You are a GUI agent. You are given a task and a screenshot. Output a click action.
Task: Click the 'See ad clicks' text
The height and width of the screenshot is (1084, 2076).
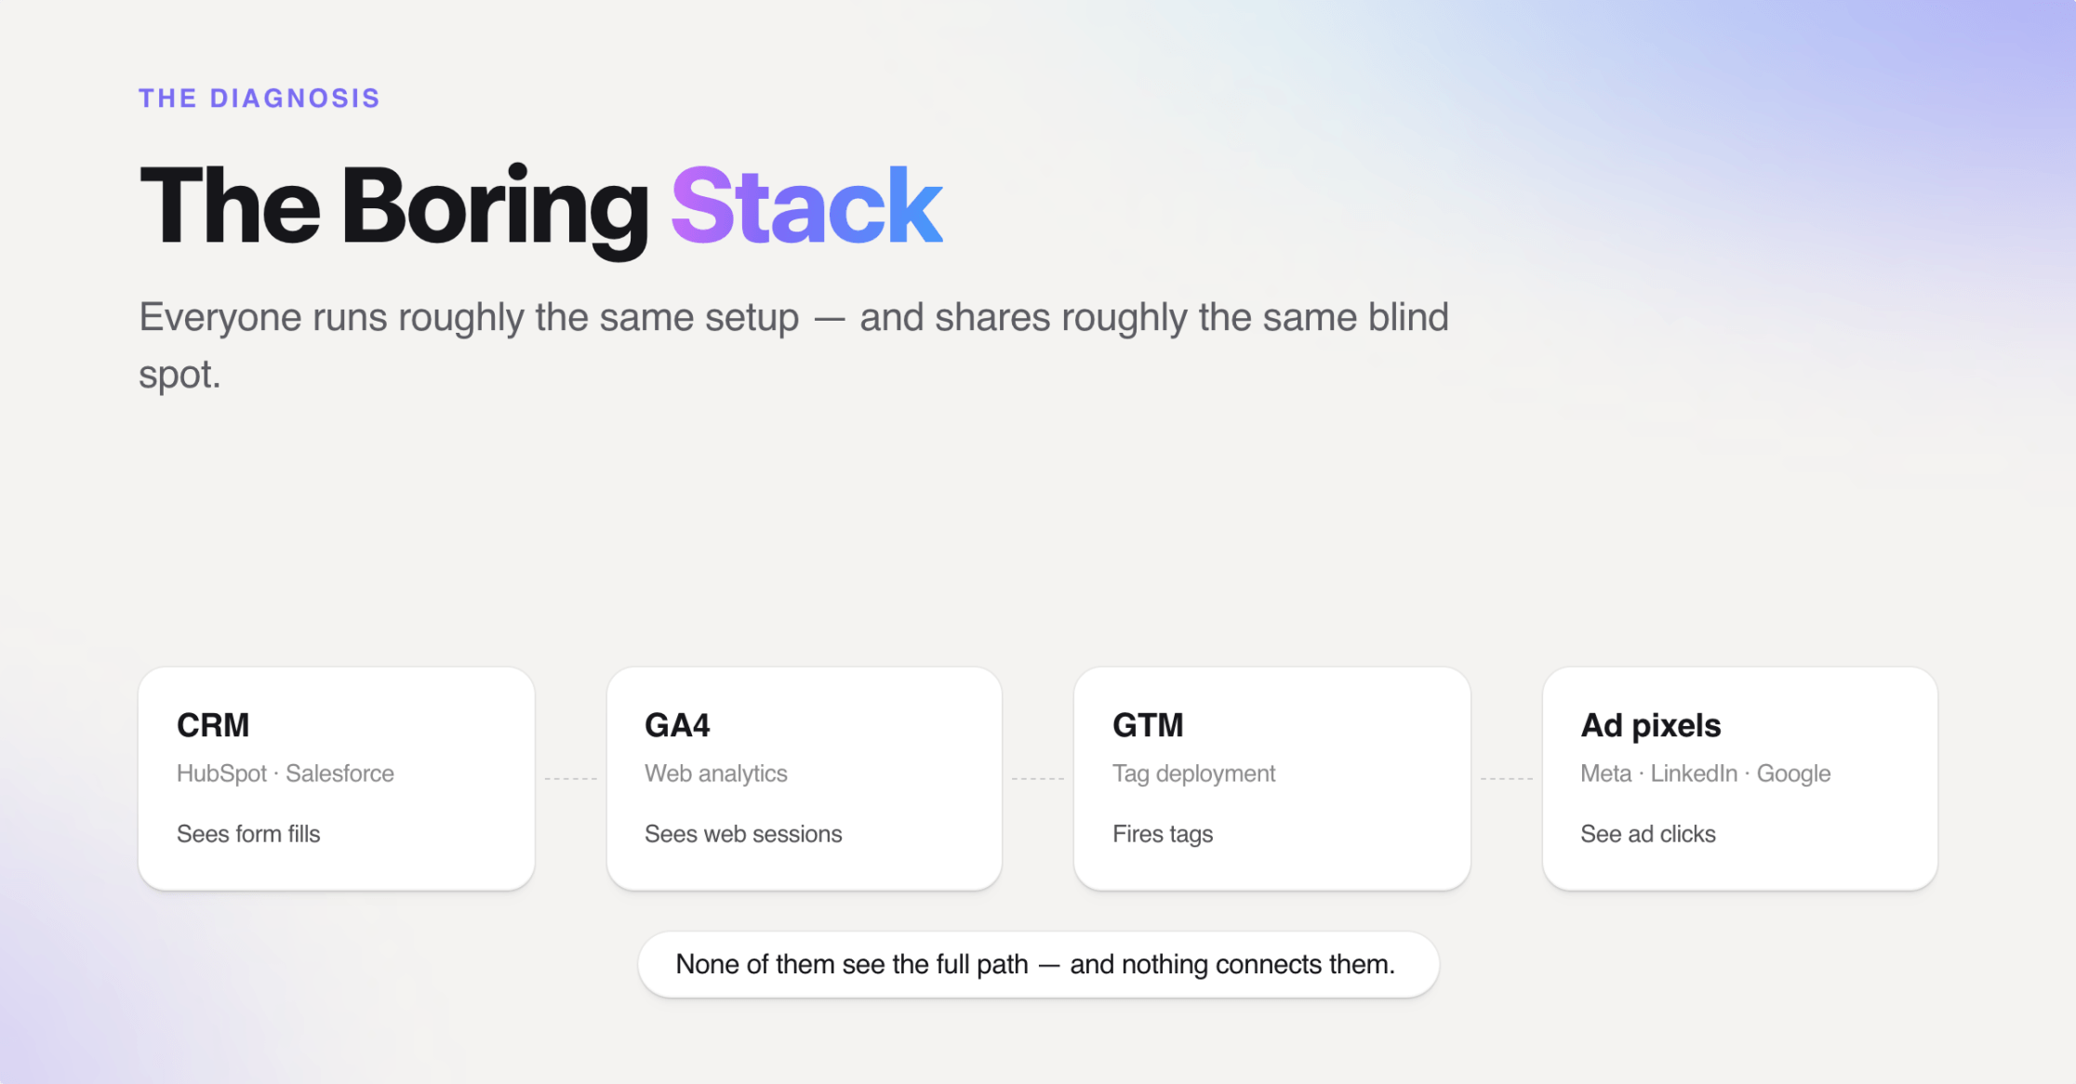(x=1648, y=834)
